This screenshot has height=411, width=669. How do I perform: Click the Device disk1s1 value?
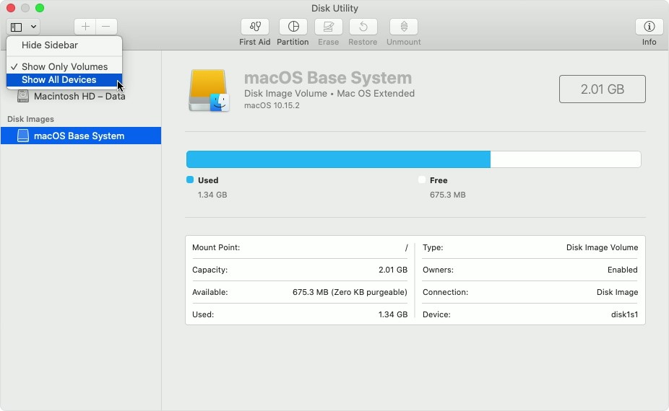pos(624,314)
